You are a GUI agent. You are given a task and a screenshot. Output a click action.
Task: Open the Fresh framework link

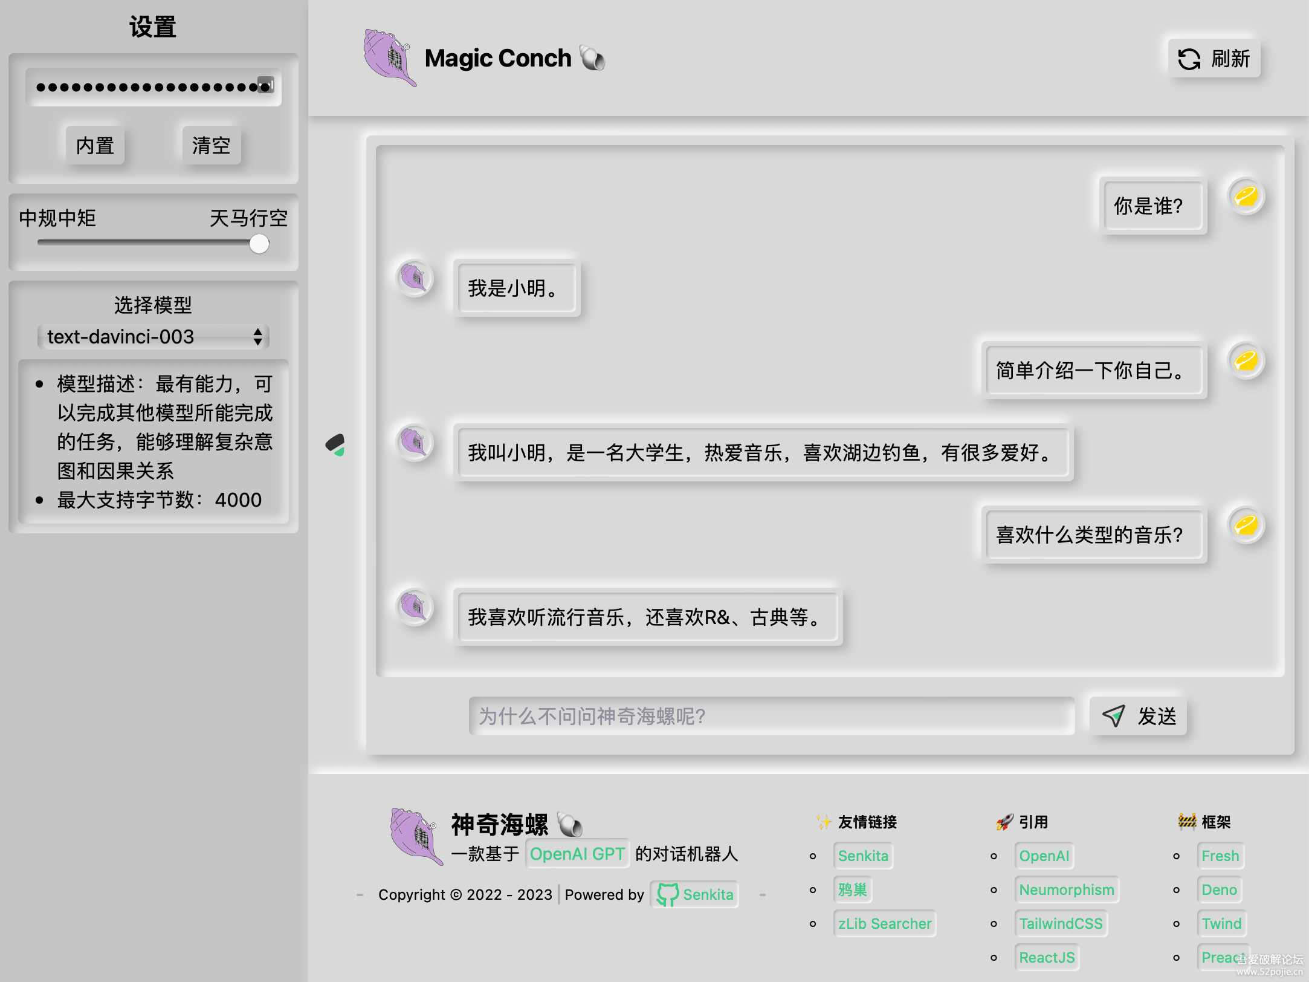coord(1220,856)
